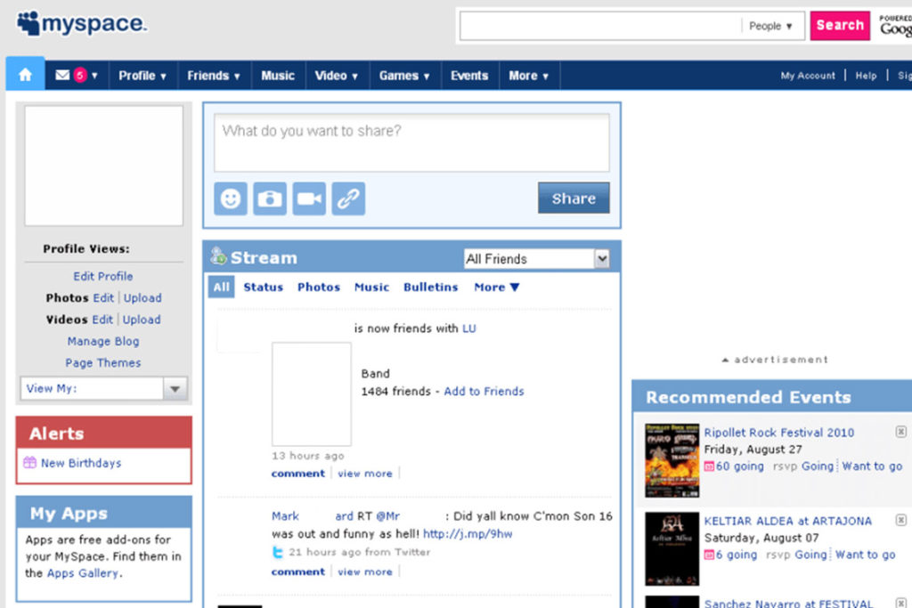Dismiss the Ripollet Rock Festival 2010 event
Screen dimensions: 912x608
[x=901, y=431]
